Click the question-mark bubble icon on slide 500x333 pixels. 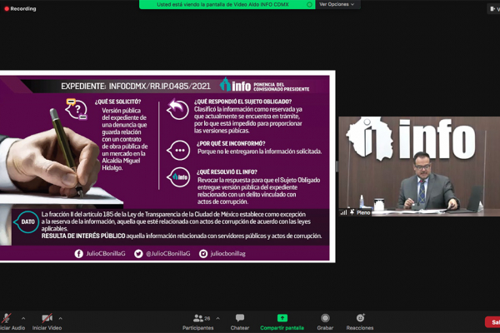click(x=76, y=109)
